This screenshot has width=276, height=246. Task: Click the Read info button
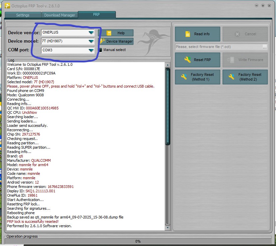(x=198, y=34)
